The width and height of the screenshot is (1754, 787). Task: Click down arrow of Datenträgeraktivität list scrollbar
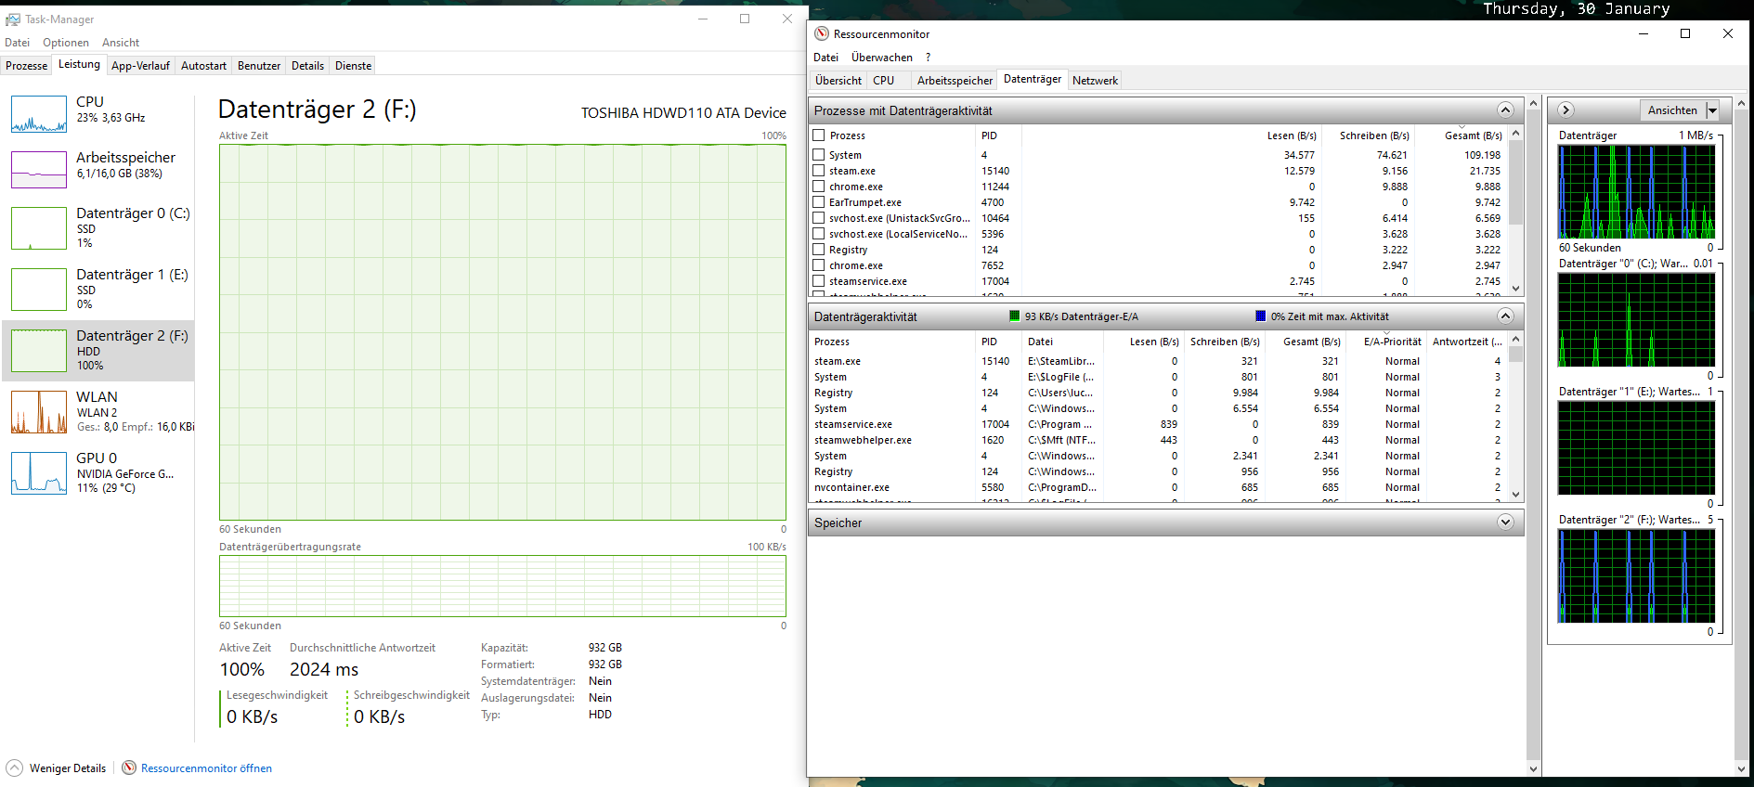pos(1515,494)
